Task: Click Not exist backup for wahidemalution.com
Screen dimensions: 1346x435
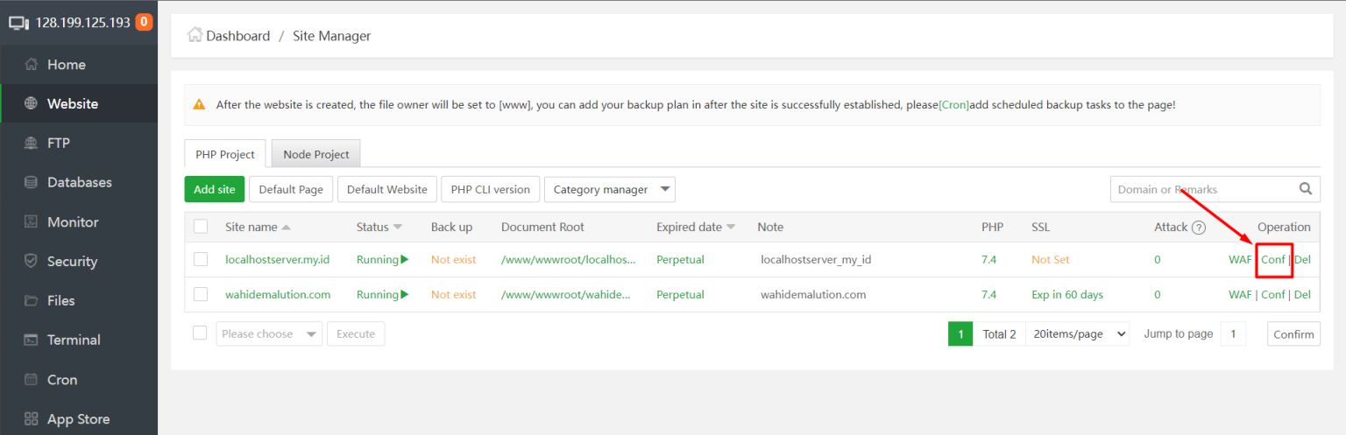Action: (x=453, y=295)
